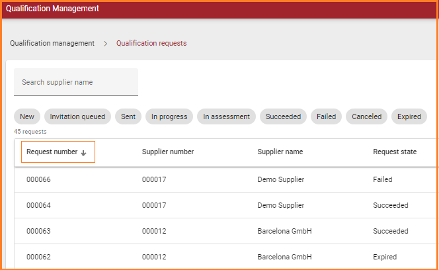
Task: Open the Qualification requests breadcrumb
Action: coord(151,44)
